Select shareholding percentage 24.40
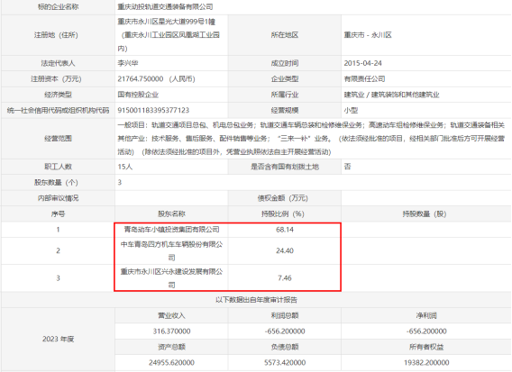The height and width of the screenshot is (372, 512). tap(285, 250)
